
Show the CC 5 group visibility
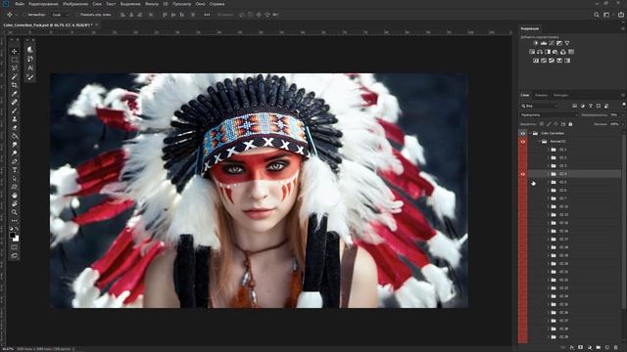coord(522,182)
